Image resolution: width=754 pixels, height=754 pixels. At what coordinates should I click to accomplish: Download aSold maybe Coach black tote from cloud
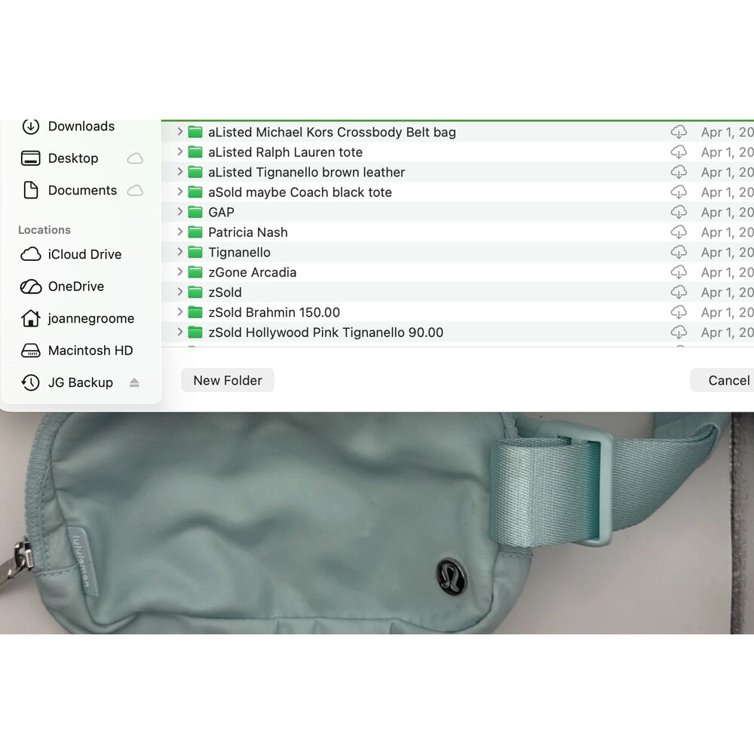(x=679, y=192)
